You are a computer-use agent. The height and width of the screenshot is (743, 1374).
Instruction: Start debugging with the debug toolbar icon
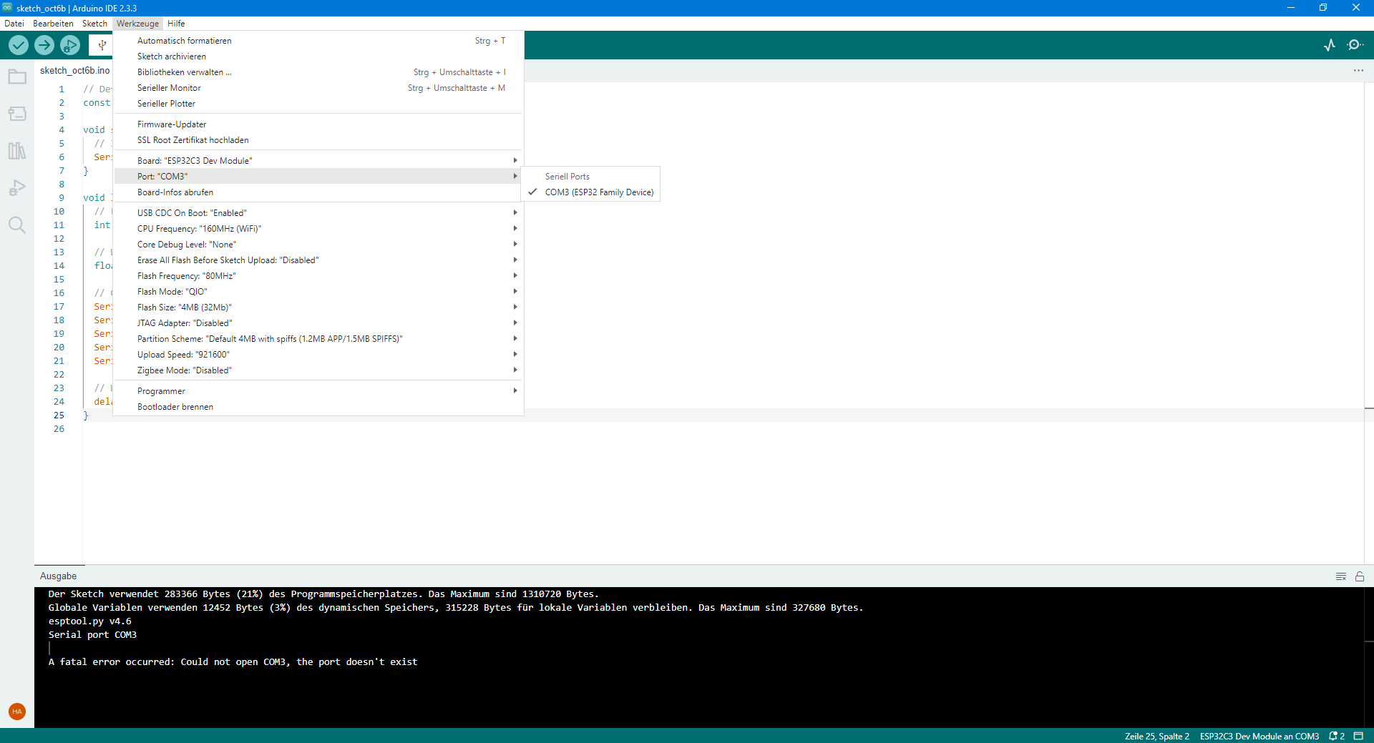[69, 44]
